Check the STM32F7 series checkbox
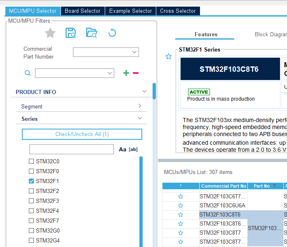Viewport: 287px width, 247px height. coord(31,221)
